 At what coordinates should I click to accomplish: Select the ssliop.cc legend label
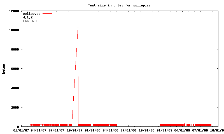(31, 14)
